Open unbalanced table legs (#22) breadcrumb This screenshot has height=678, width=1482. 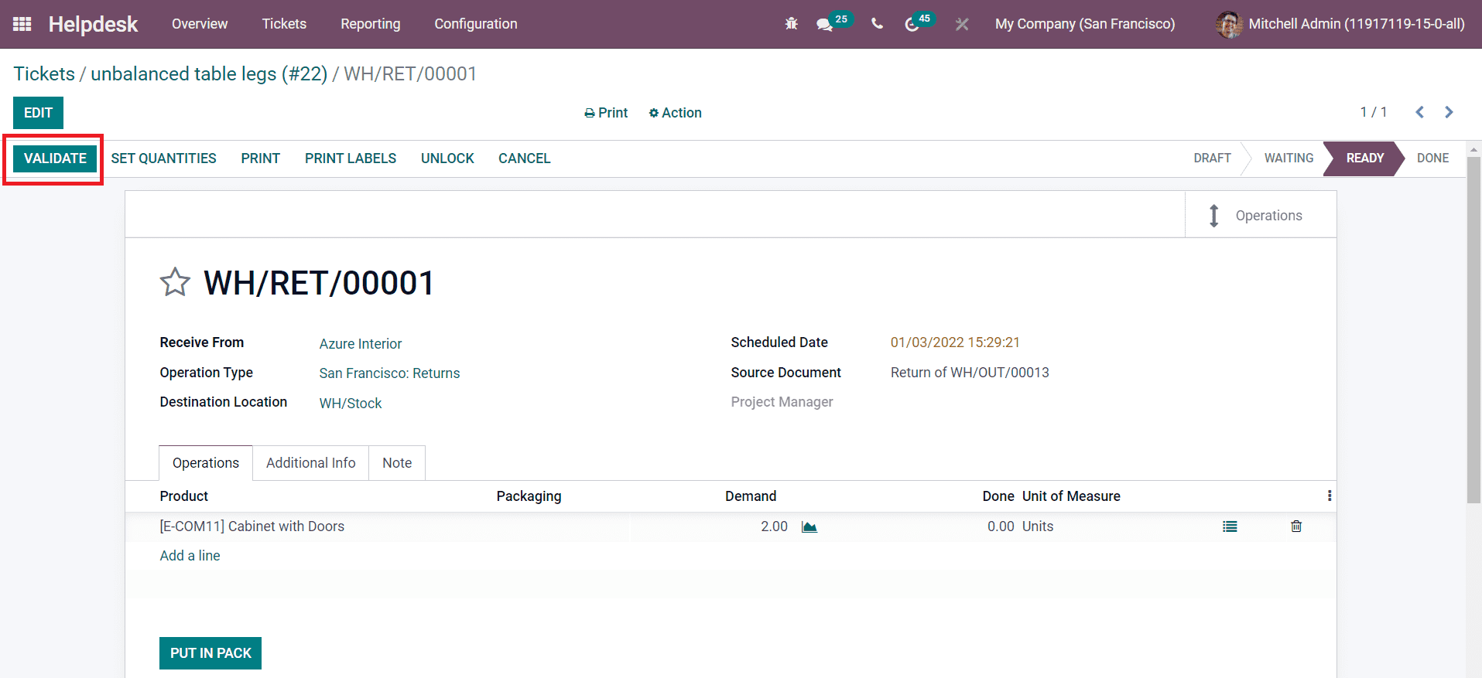pyautogui.click(x=209, y=73)
